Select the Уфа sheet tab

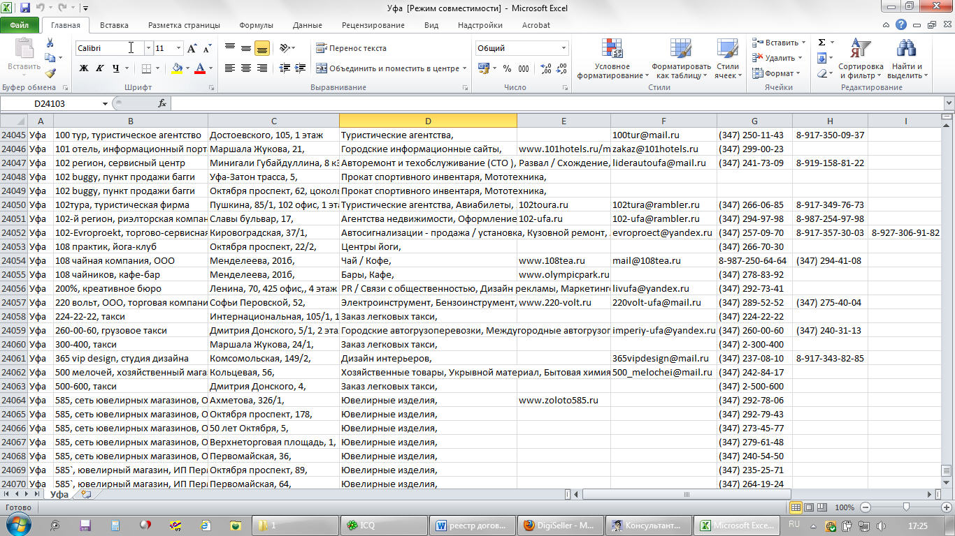tap(59, 494)
